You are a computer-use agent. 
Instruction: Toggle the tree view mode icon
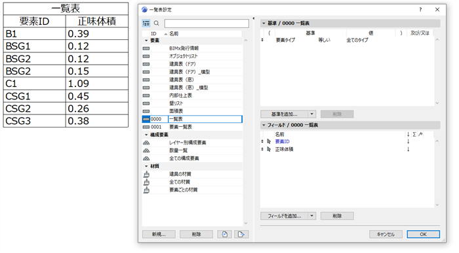(146, 24)
